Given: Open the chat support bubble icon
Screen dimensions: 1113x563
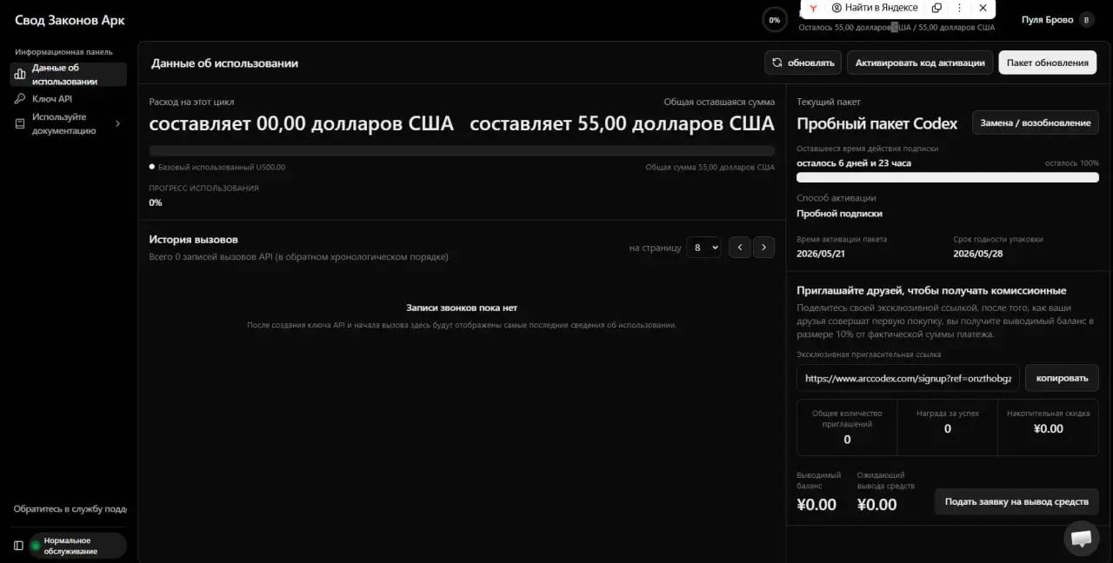Looking at the screenshot, I should pos(1081,538).
